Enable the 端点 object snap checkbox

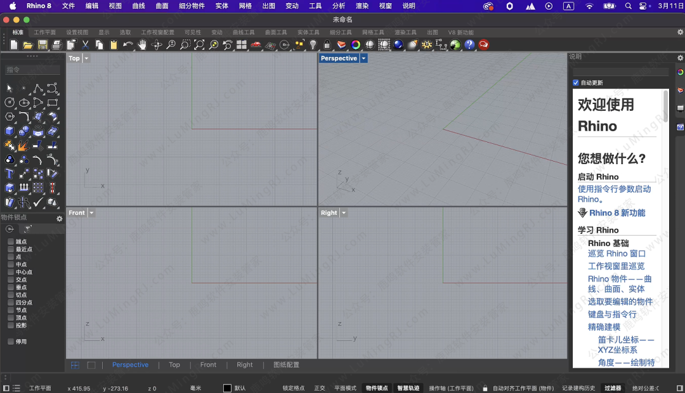(x=11, y=242)
